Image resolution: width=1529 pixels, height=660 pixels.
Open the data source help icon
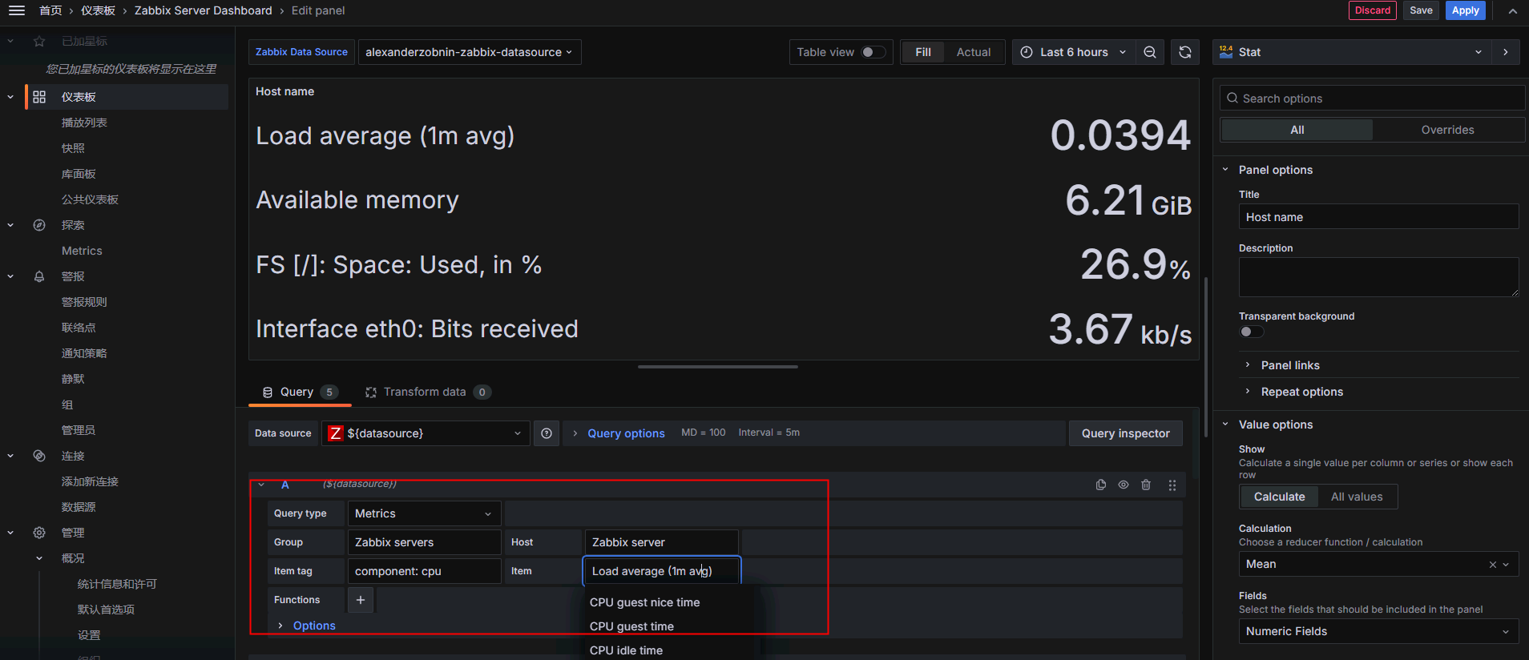point(547,433)
